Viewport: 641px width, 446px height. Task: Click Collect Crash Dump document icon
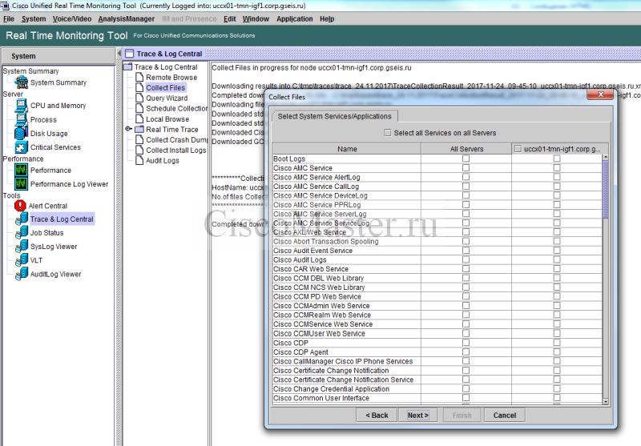click(x=139, y=139)
